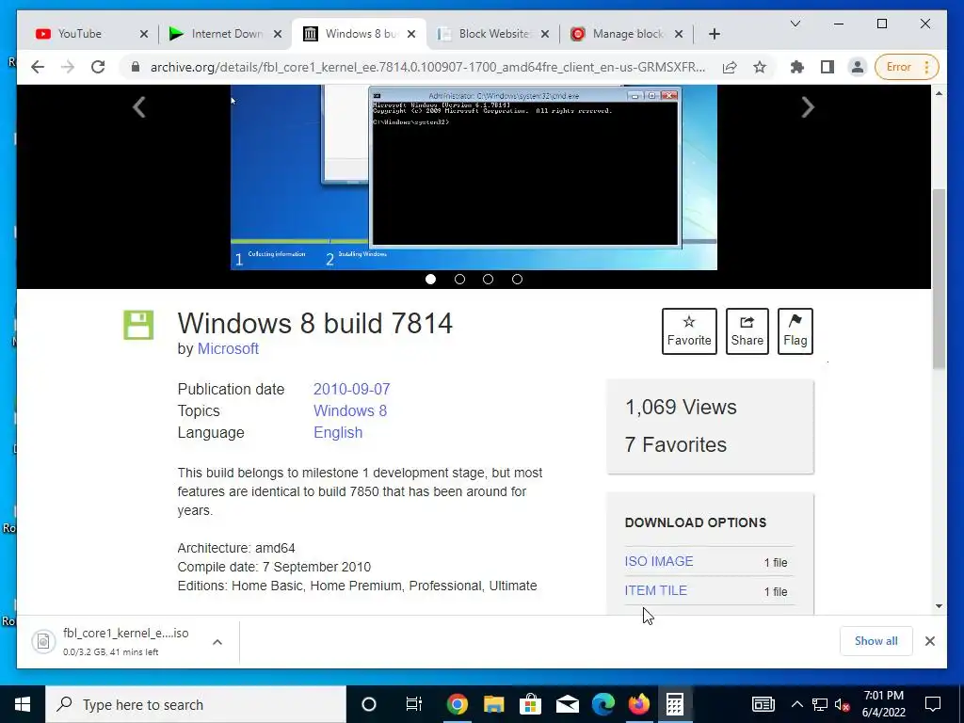Open the 2010-09-07 publication date link

tap(352, 389)
